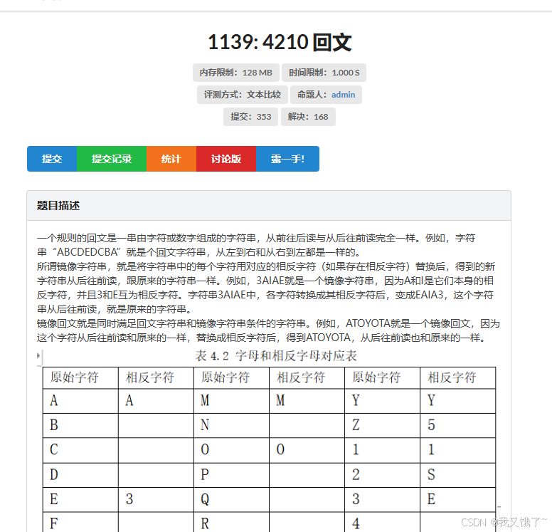Click original character cell showing 2
552x532 pixels.
point(382,475)
